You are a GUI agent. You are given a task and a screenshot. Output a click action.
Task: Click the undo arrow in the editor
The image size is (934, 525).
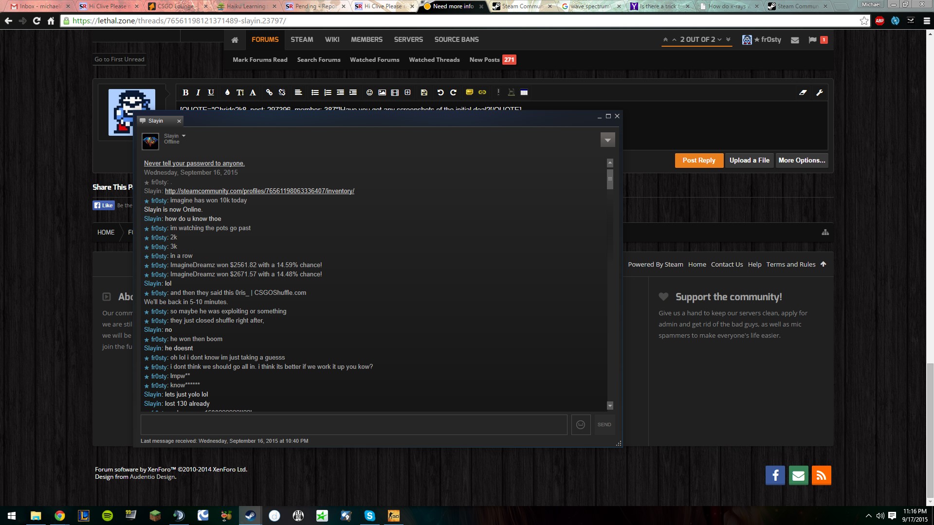point(440,92)
